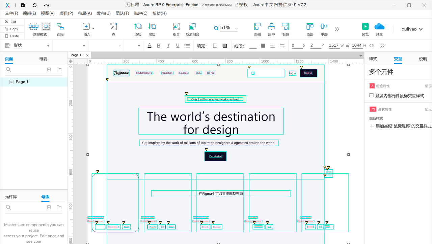
Task: Click the Insert (插入) plus icon
Action: click(86, 26)
